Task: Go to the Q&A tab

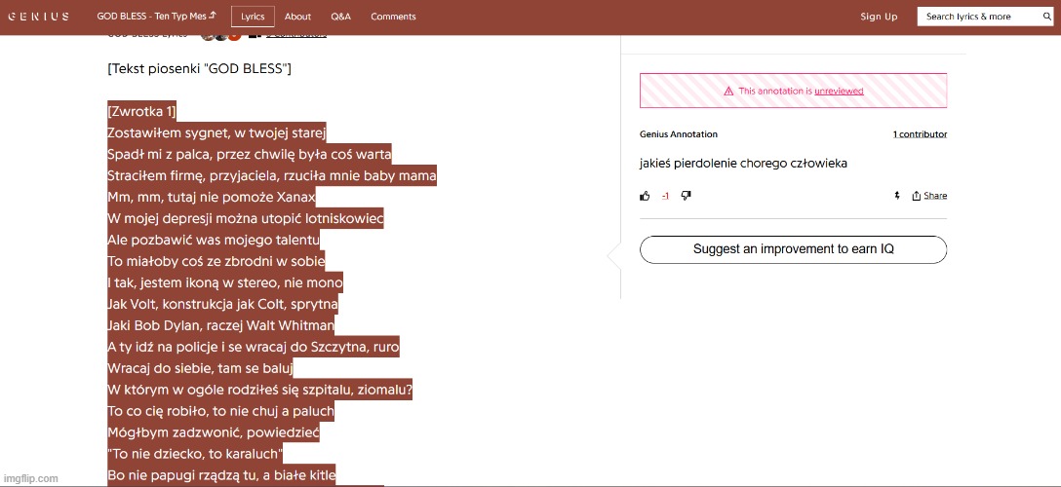Action: (341, 17)
